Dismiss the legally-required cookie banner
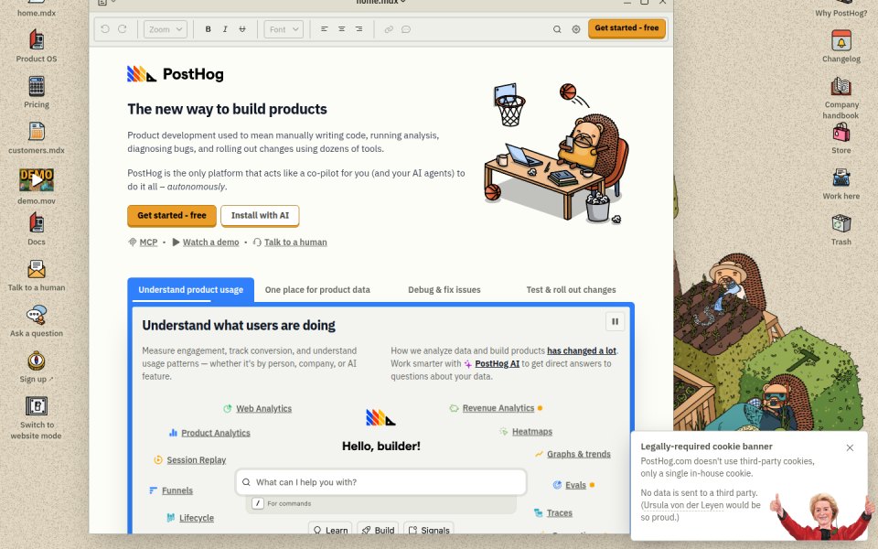 pos(850,447)
